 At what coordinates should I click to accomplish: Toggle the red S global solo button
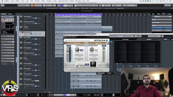coord(34,5)
